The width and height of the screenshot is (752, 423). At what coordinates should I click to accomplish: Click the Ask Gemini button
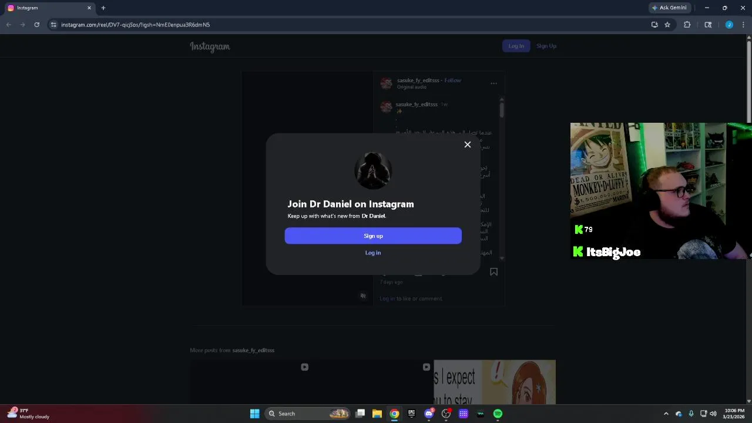669,8
